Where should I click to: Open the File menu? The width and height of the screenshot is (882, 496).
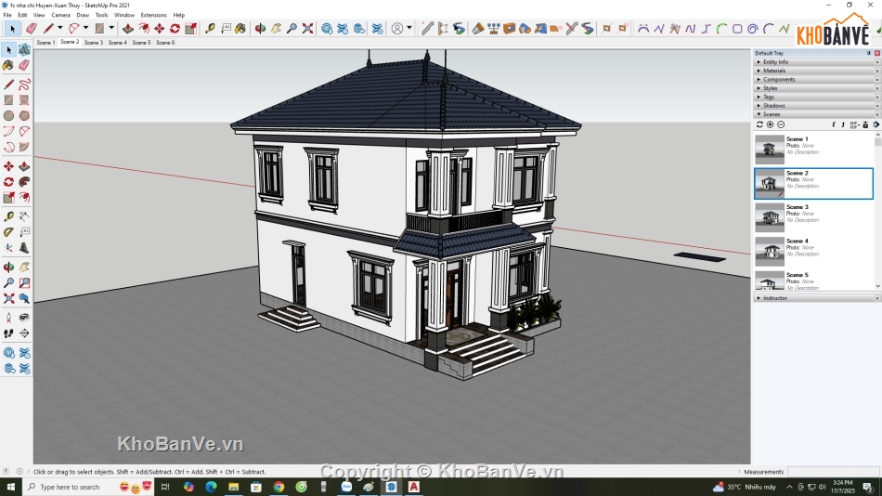[7, 15]
